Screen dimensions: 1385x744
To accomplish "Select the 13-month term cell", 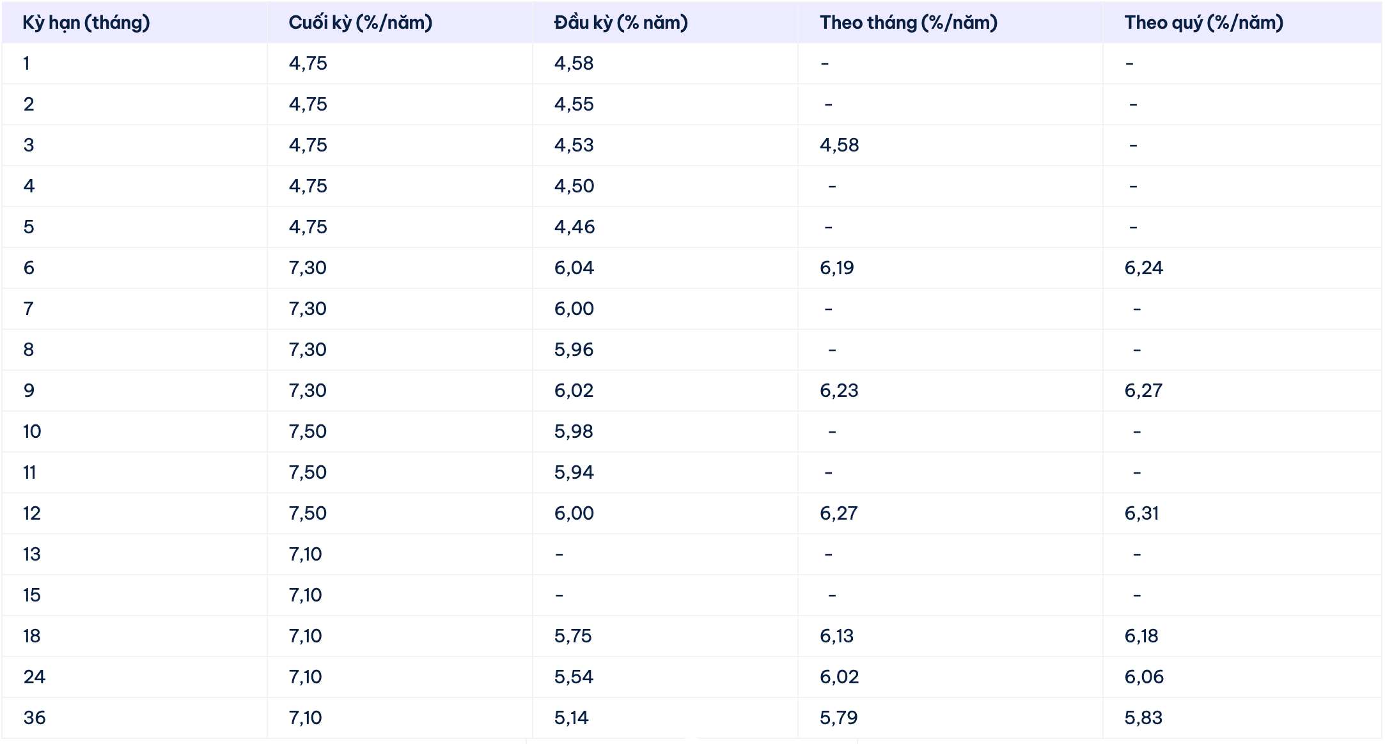I will [32, 554].
